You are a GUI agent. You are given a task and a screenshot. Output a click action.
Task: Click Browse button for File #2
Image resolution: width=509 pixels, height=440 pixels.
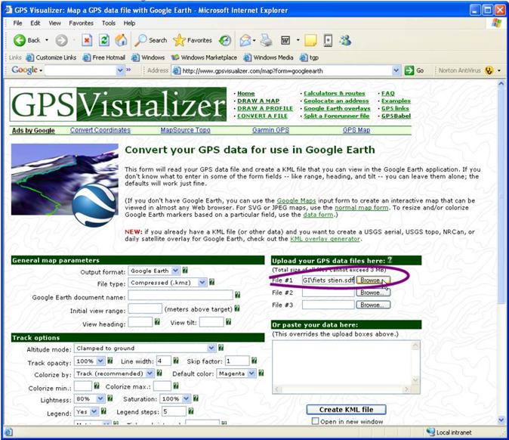(373, 293)
